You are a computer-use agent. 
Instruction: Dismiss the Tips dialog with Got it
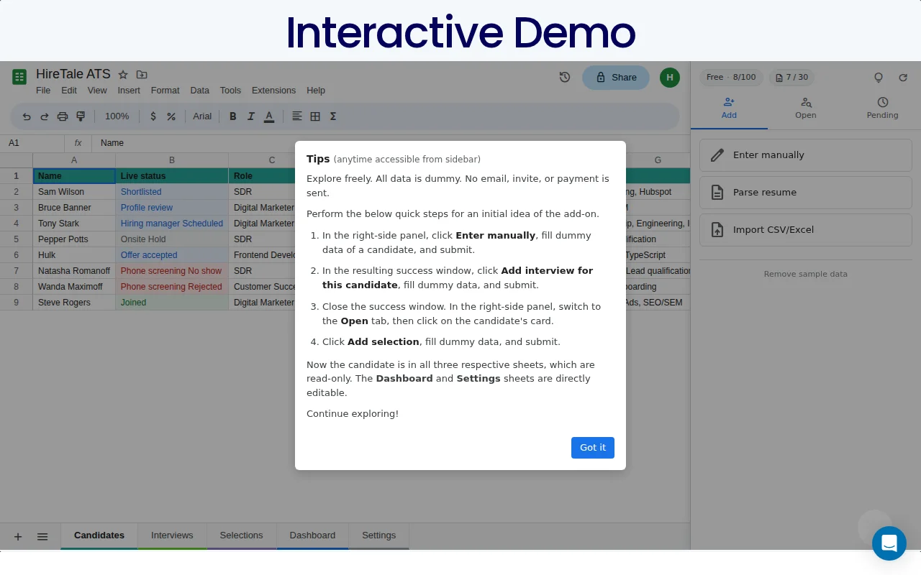(593, 447)
